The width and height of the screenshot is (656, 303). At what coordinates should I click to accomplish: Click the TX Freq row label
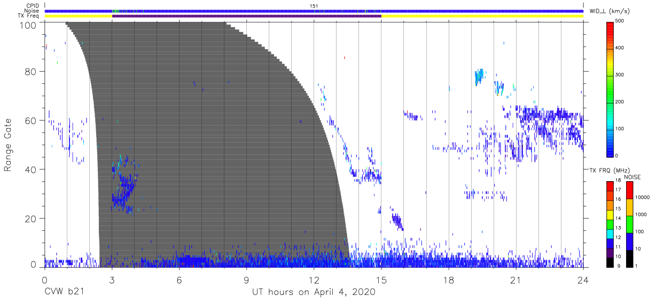(x=29, y=16)
